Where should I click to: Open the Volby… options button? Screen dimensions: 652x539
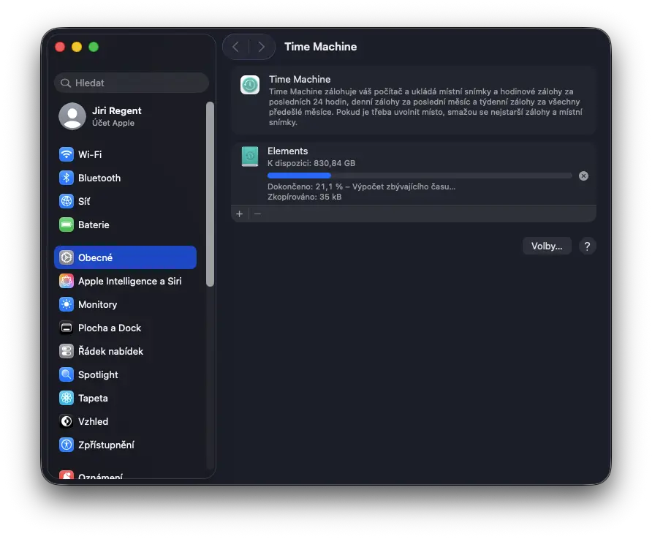pyautogui.click(x=546, y=246)
